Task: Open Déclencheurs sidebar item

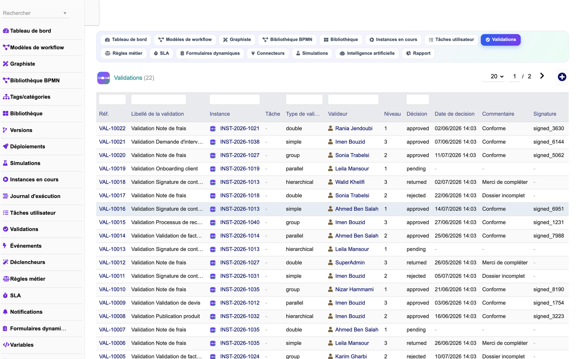Action: point(24,262)
